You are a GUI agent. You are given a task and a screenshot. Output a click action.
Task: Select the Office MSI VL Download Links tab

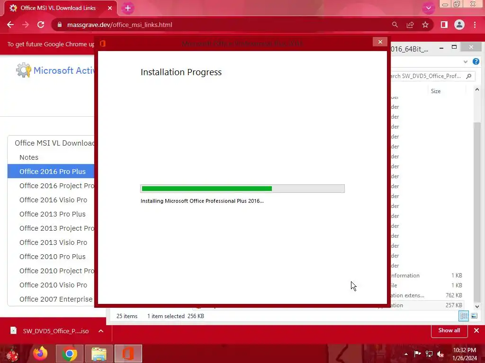[58, 8]
